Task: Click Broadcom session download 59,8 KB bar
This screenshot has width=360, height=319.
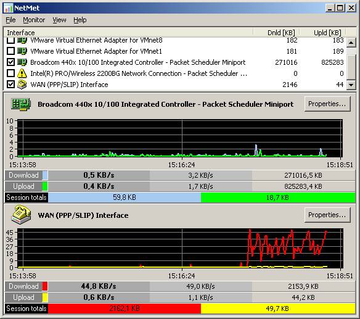Action: tap(125, 197)
